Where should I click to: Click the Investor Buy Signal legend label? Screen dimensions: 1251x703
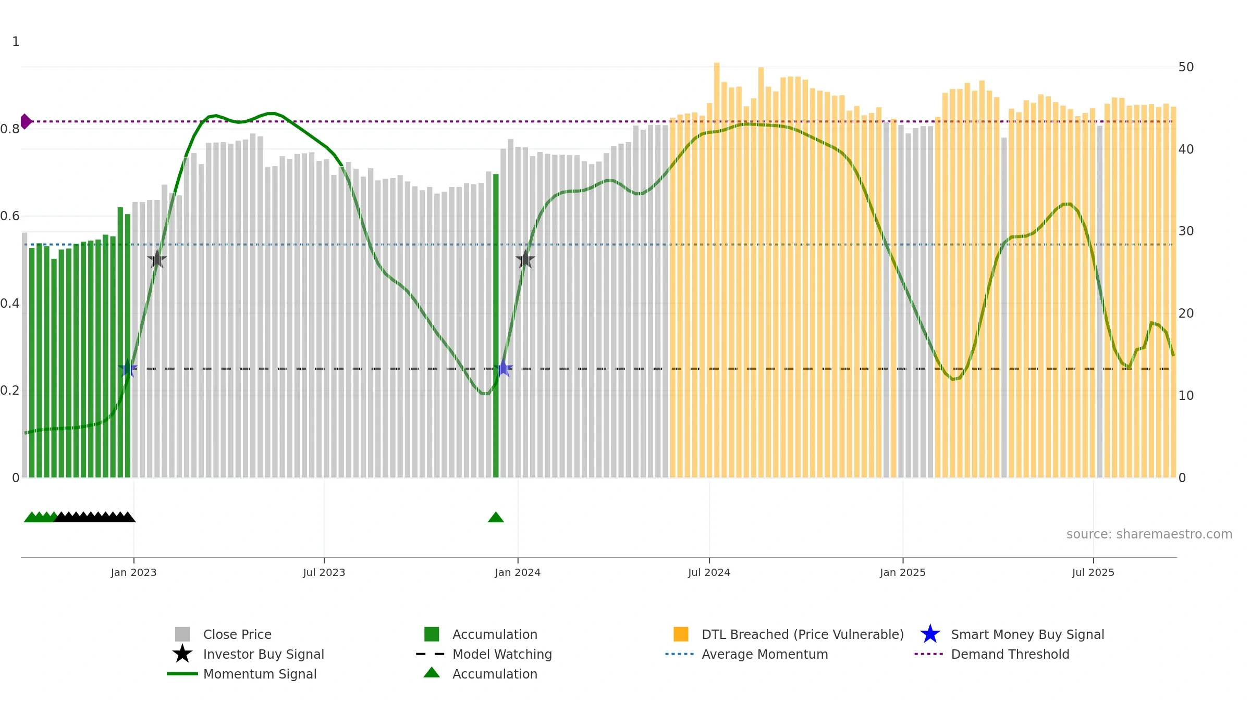(264, 654)
